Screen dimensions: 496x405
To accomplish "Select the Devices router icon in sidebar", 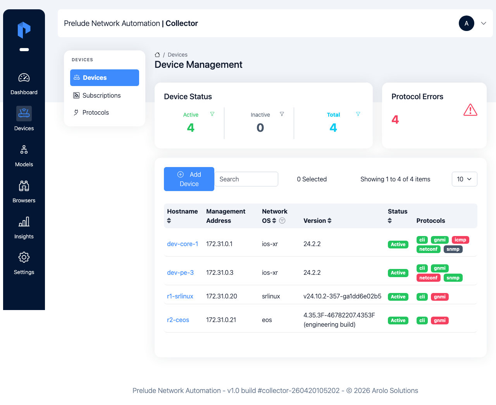I will pos(24,114).
